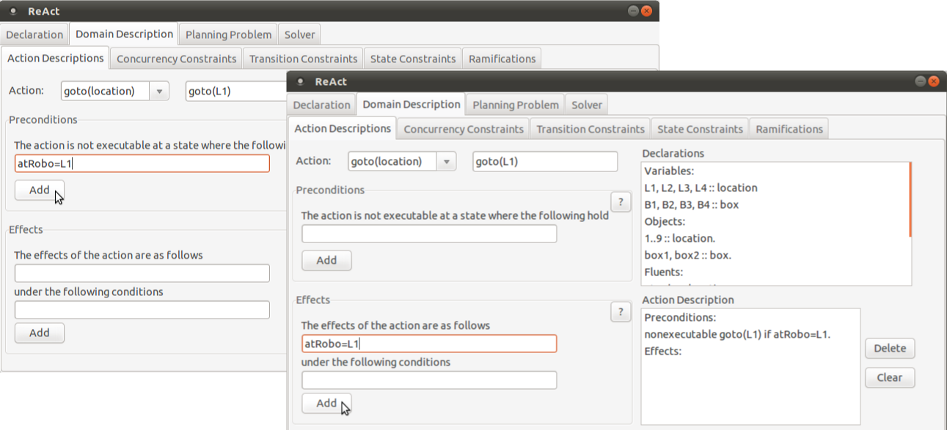
Task: Switch to front window's Concurrency Constraints tab
Action: [464, 129]
